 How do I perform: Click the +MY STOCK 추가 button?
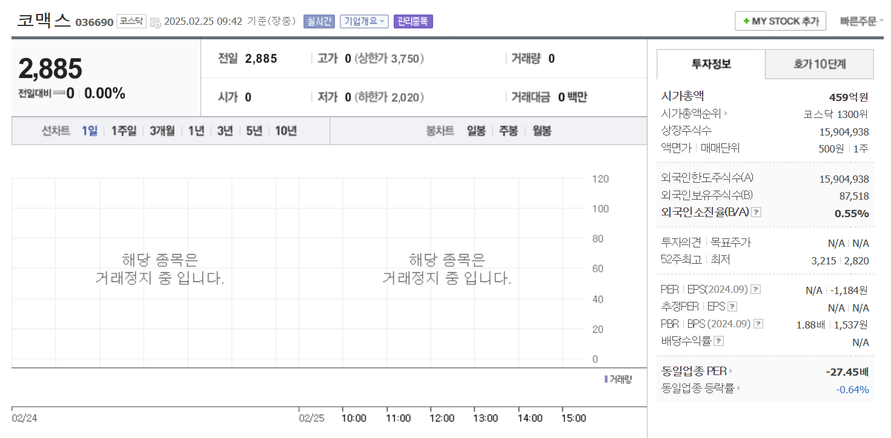[780, 20]
